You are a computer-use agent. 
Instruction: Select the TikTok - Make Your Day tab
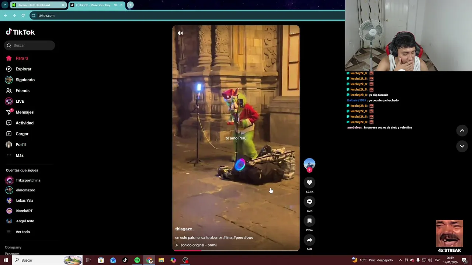pyautogui.click(x=97, y=5)
